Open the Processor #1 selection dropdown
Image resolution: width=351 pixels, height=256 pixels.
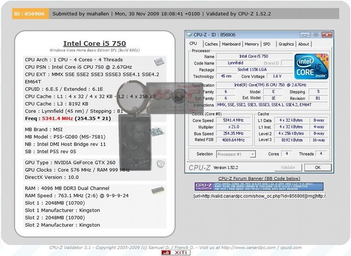[236, 154]
